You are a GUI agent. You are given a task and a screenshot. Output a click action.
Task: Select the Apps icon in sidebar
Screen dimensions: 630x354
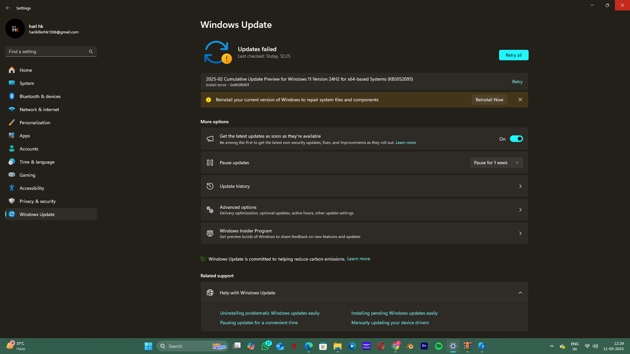12,136
